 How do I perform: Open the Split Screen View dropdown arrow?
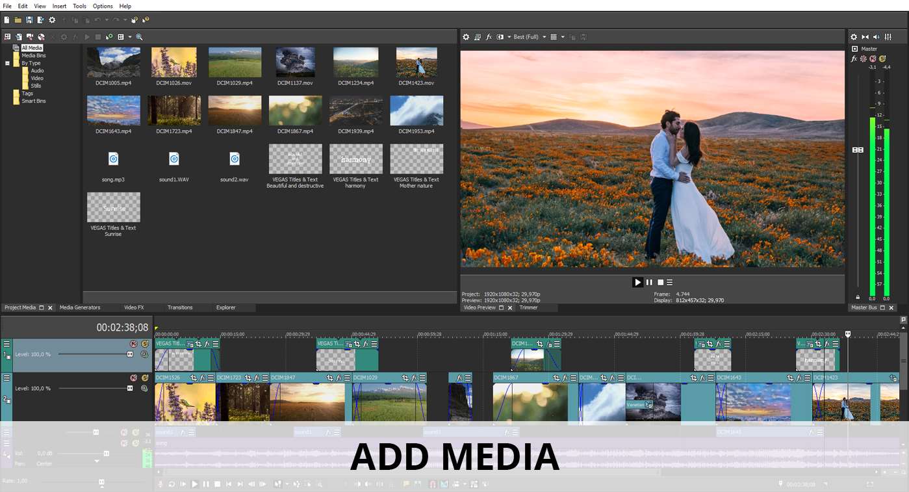509,37
